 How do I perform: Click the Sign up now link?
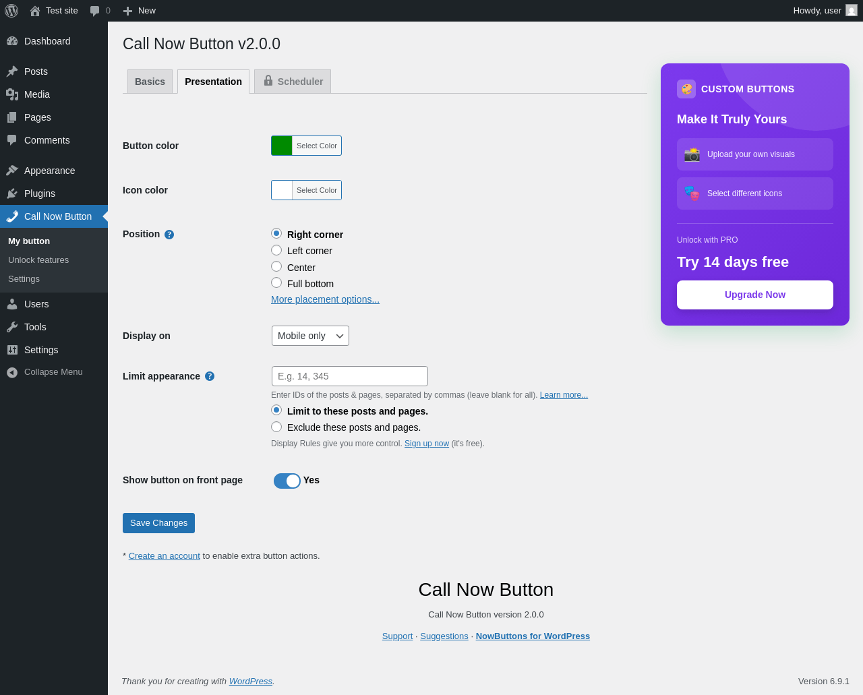[427, 444]
